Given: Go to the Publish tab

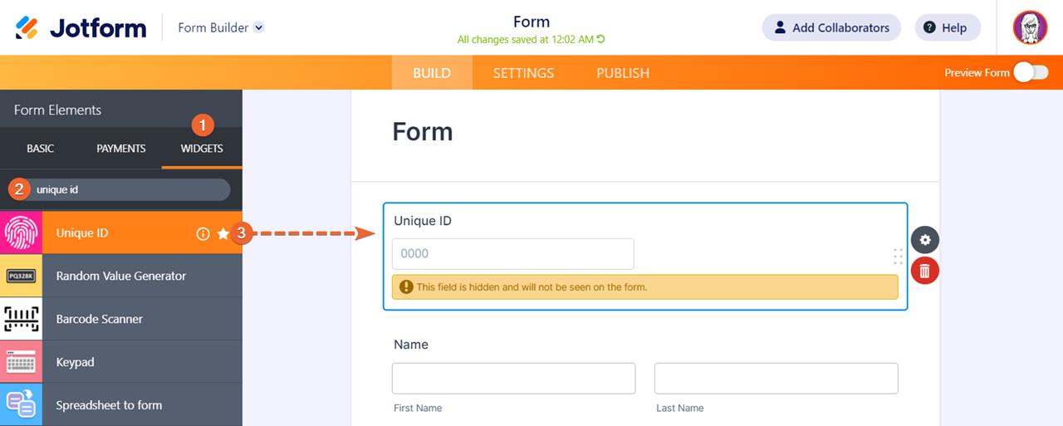Looking at the screenshot, I should coord(623,73).
